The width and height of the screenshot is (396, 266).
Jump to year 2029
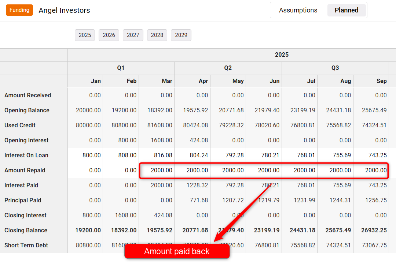(181, 35)
